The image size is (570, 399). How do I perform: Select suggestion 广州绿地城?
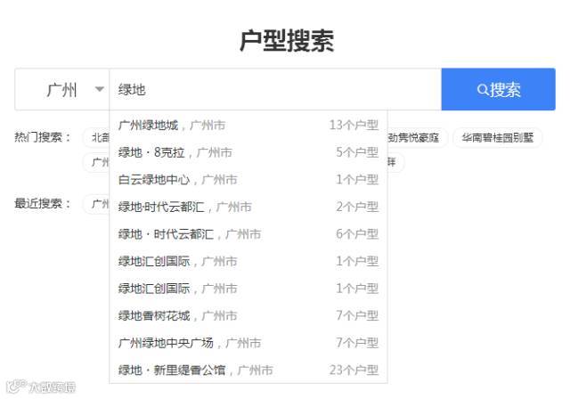[248, 126]
